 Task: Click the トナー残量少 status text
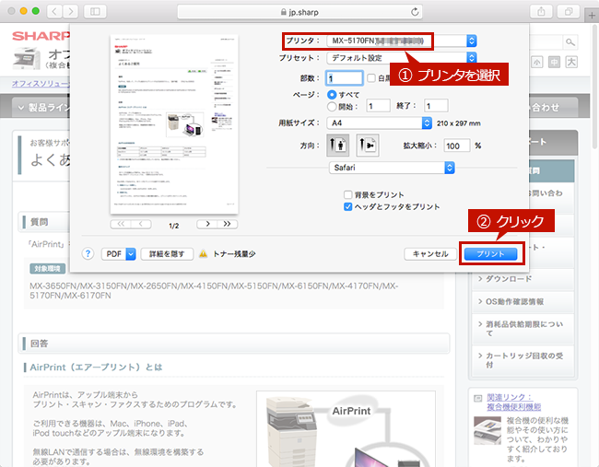[x=234, y=254]
